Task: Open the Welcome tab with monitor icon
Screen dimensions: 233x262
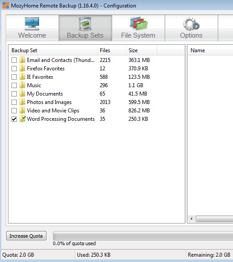Action: tap(32, 28)
